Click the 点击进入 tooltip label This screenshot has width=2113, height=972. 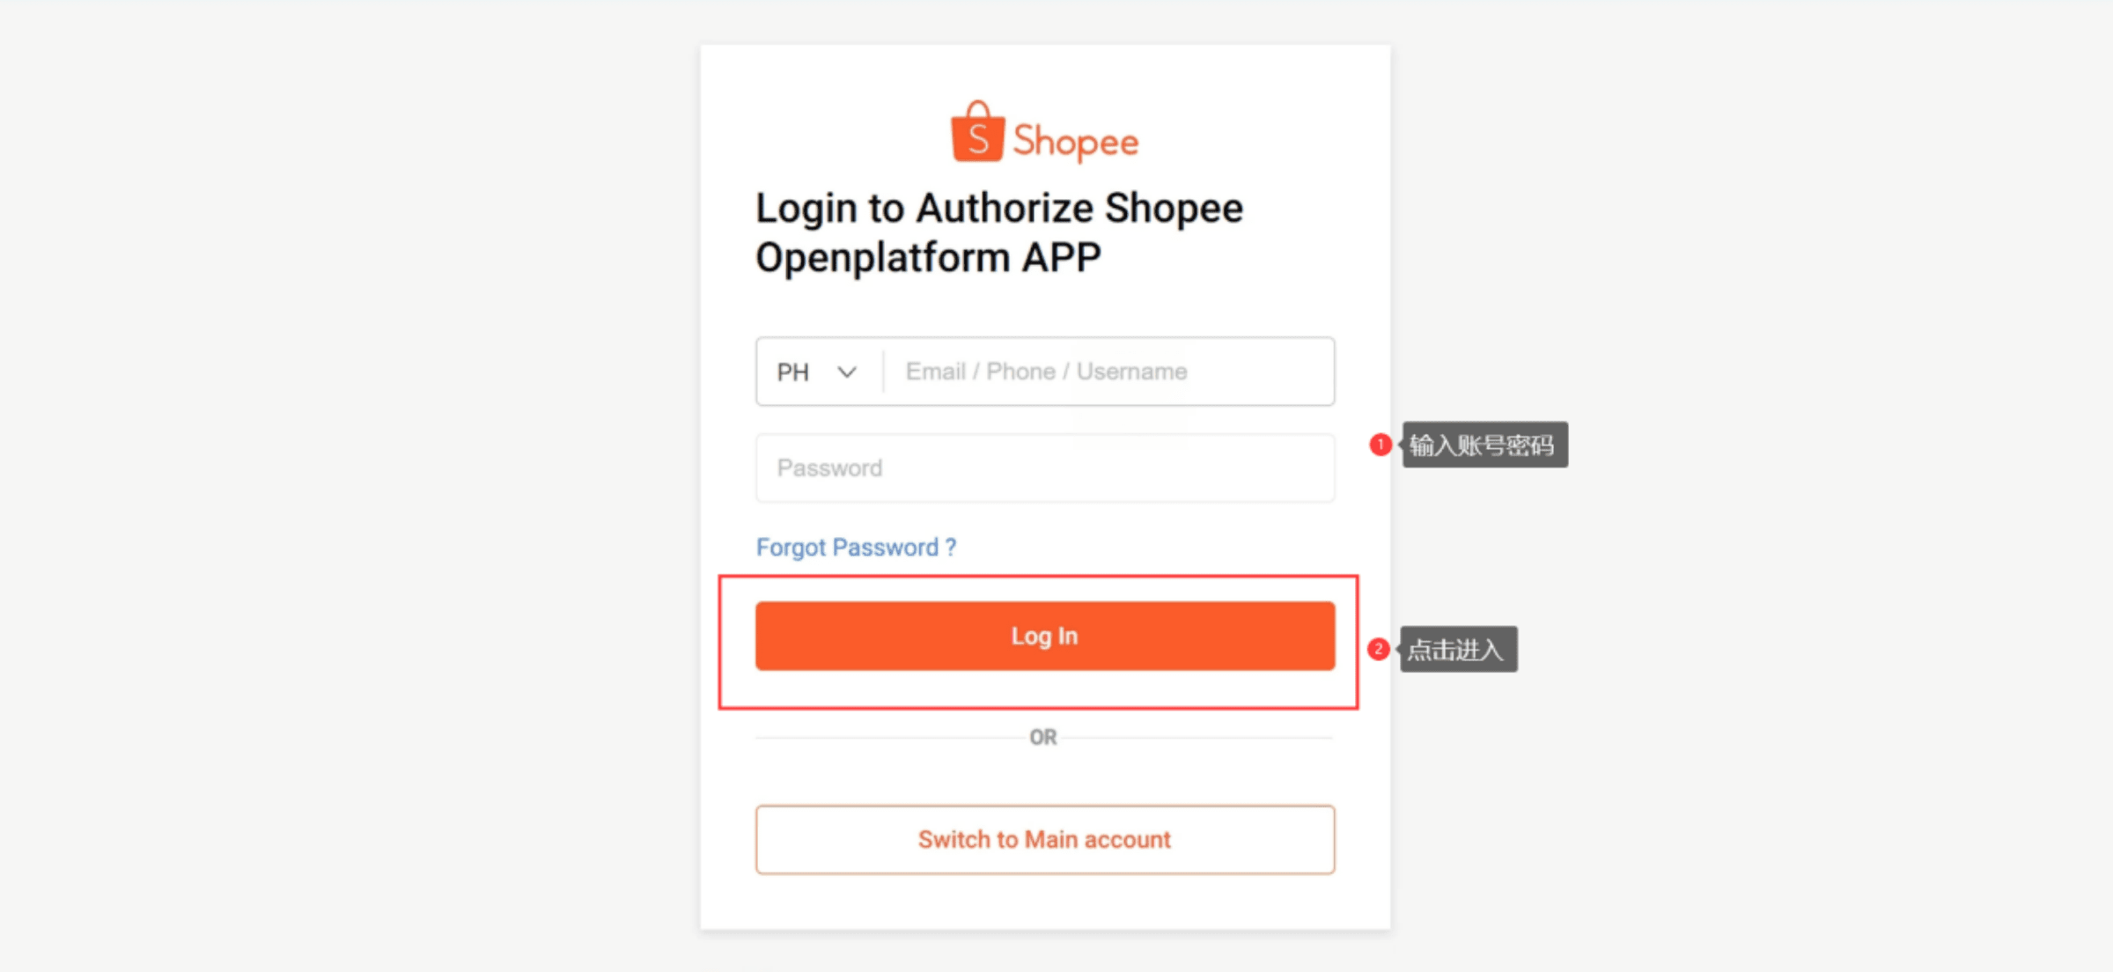[x=1458, y=649]
